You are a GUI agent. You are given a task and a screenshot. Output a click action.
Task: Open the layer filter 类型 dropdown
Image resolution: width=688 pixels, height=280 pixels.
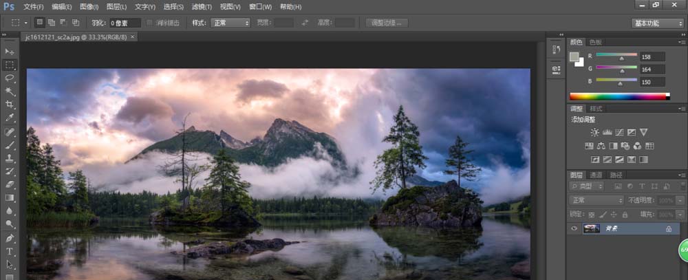(587, 186)
